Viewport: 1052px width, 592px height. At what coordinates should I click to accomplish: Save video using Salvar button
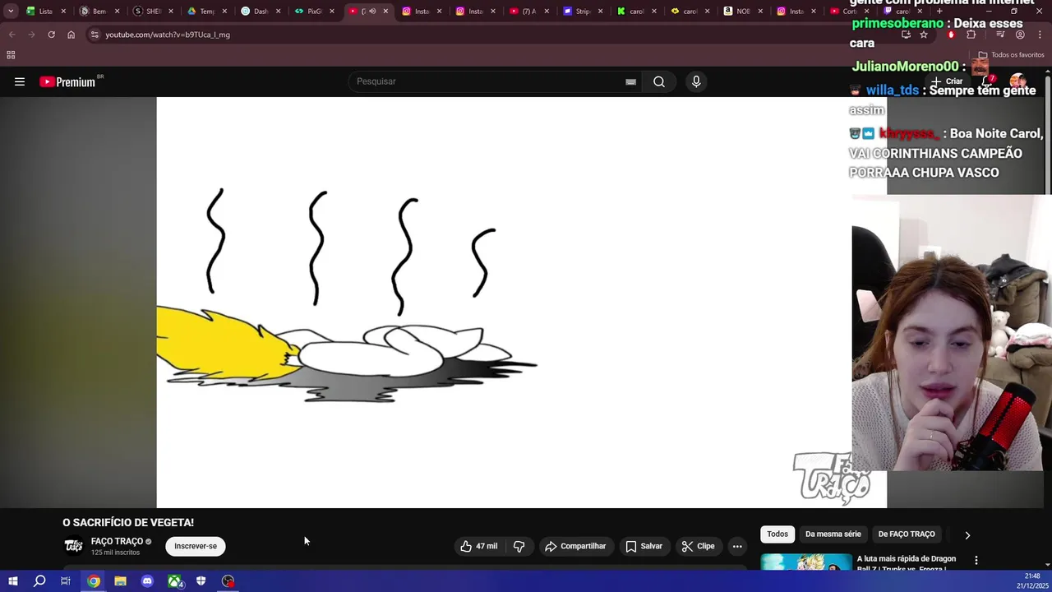[644, 546]
